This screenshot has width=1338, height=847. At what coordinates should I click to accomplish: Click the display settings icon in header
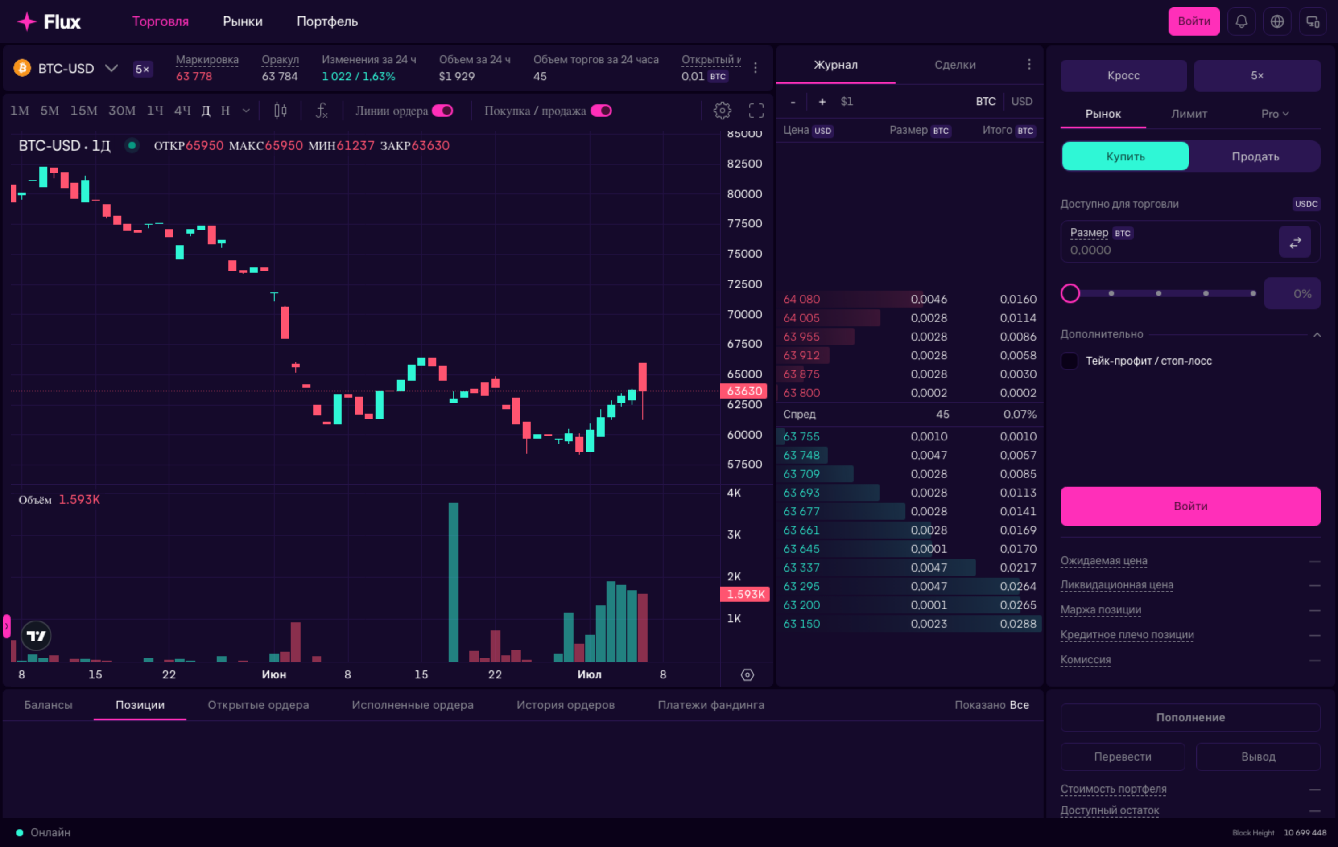click(x=1313, y=22)
